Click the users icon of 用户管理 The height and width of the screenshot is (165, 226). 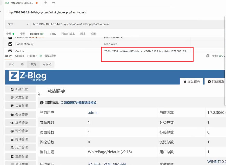[x=12, y=147]
